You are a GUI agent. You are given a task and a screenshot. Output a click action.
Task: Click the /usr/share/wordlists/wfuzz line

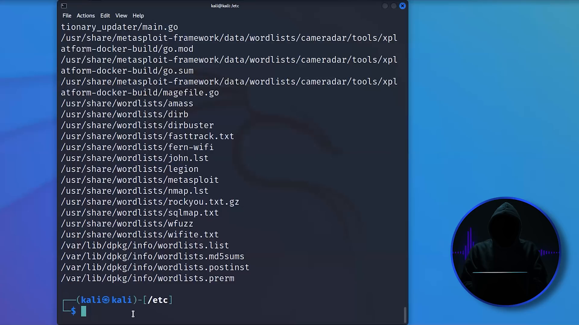coord(127,224)
